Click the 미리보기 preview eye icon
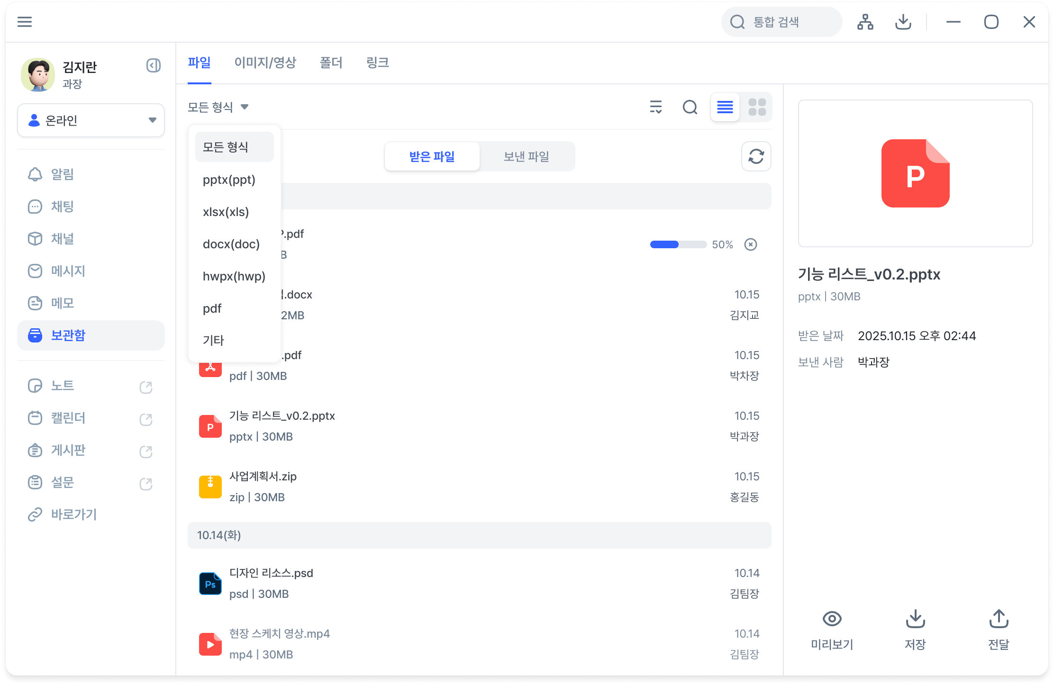The image size is (1054, 685). (832, 619)
